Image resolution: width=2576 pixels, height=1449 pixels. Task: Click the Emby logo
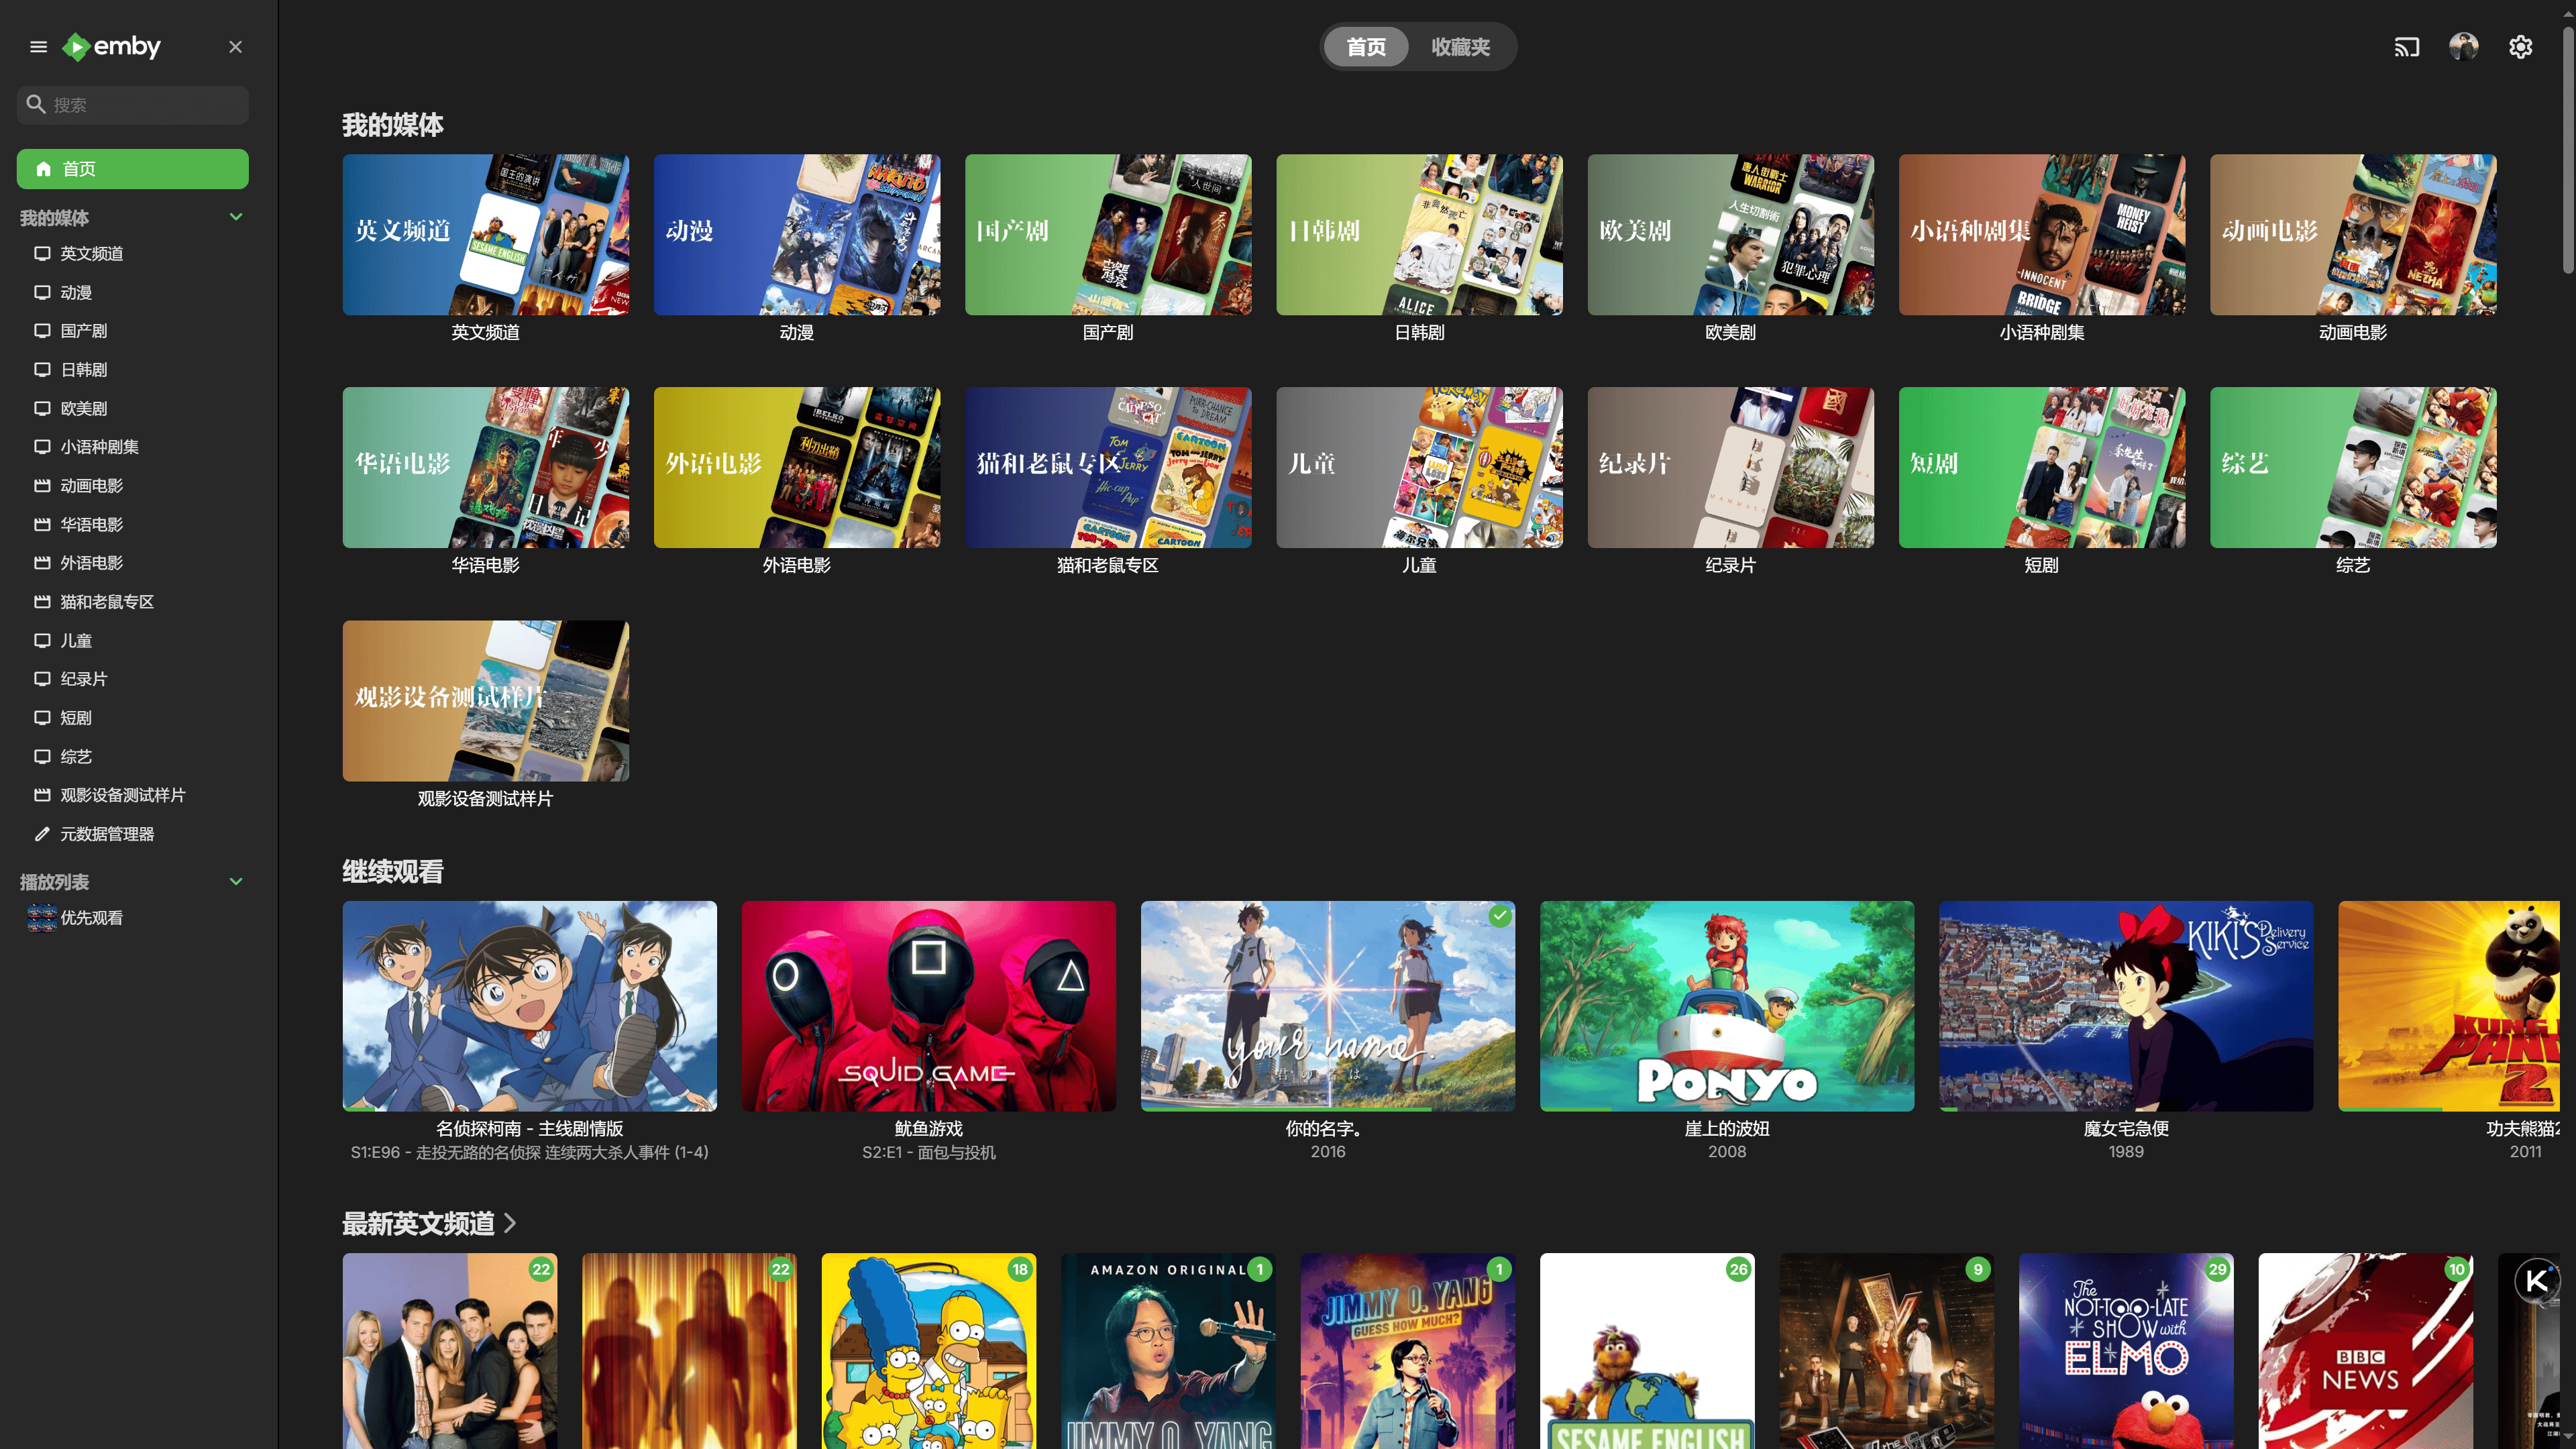click(x=112, y=47)
